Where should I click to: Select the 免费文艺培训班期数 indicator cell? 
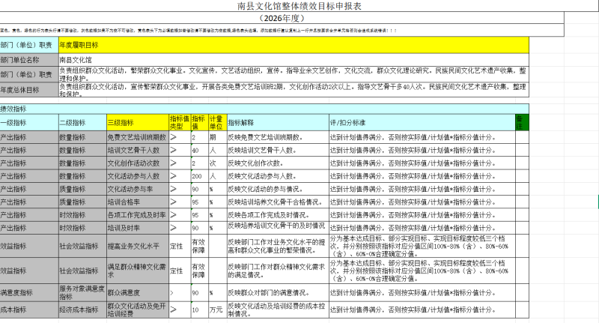pos(137,138)
